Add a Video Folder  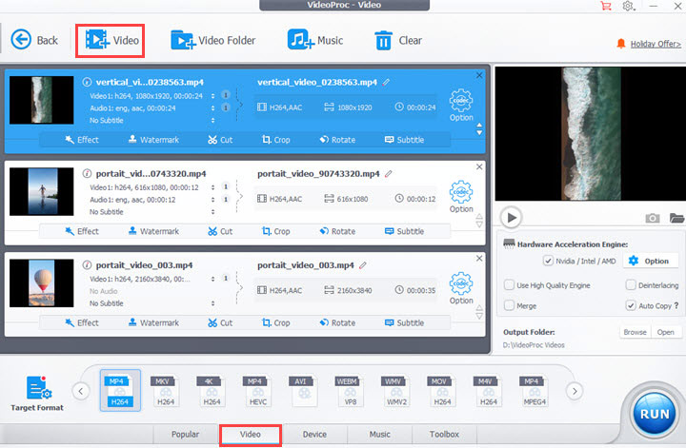pyautogui.click(x=213, y=40)
